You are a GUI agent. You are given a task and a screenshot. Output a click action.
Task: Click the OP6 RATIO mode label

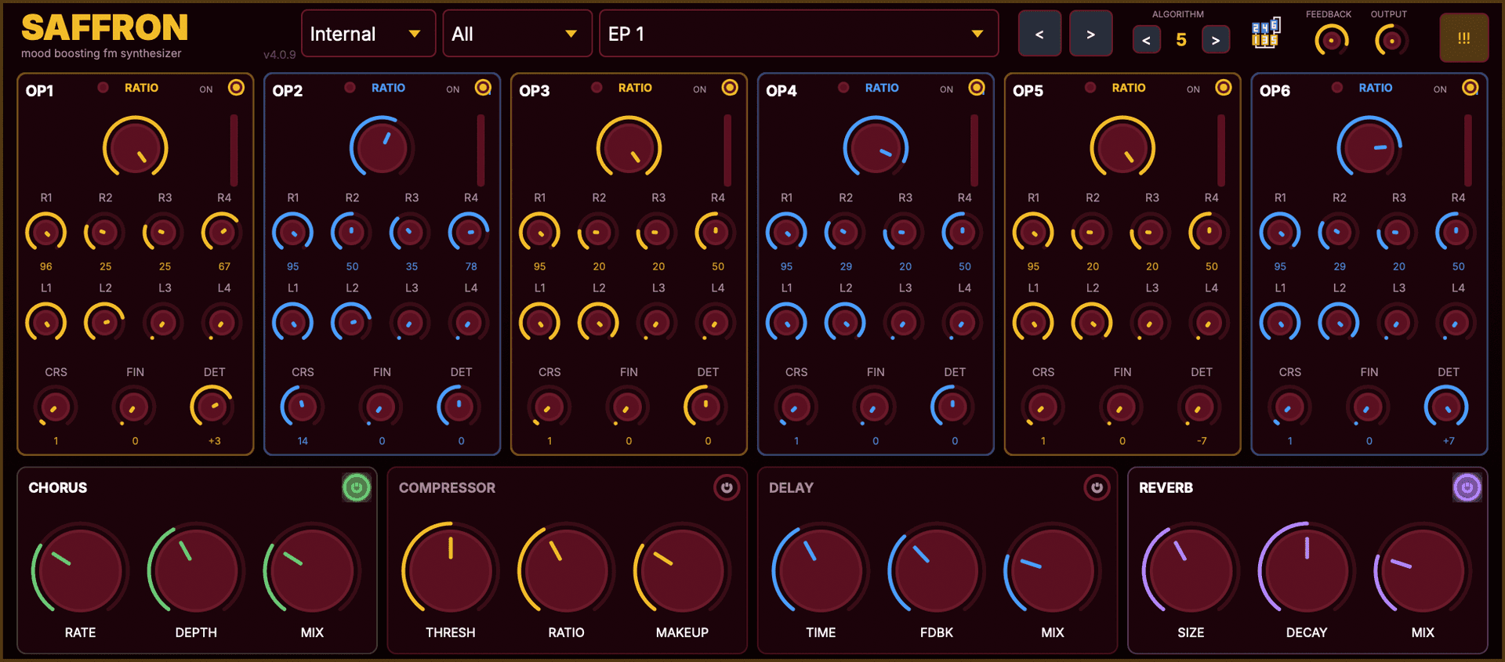click(1376, 88)
